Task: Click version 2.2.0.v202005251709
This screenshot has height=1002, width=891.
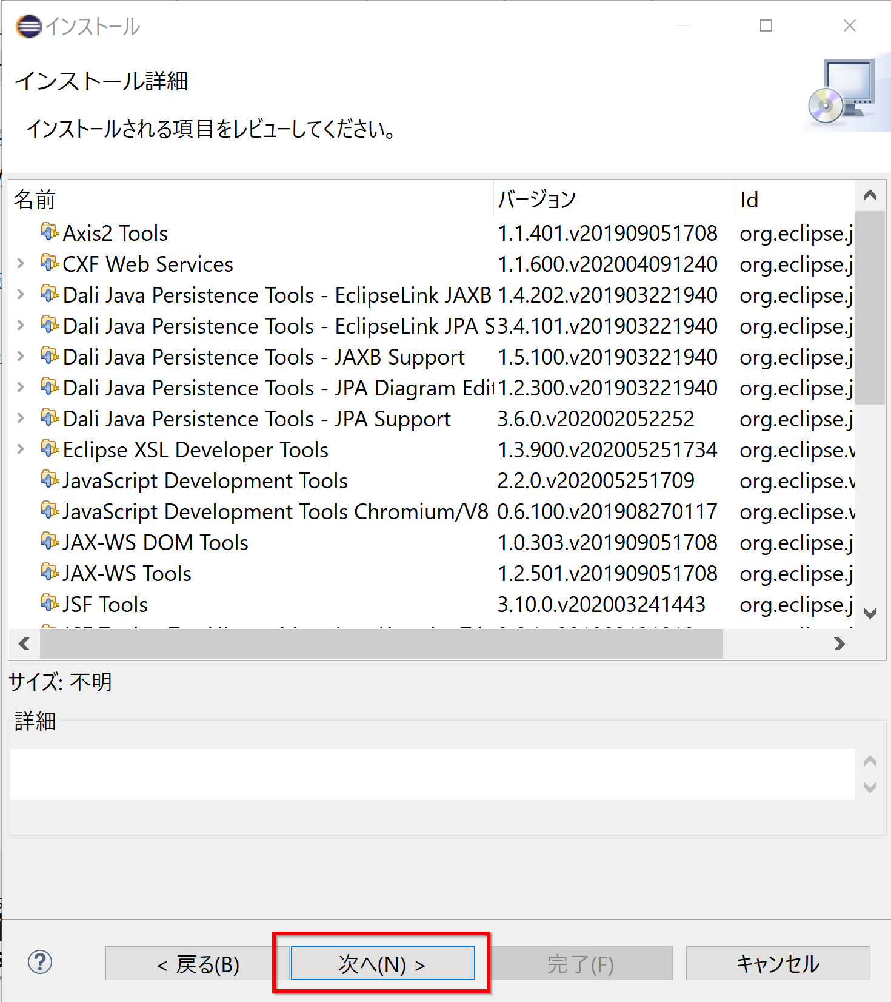Action: [x=596, y=481]
